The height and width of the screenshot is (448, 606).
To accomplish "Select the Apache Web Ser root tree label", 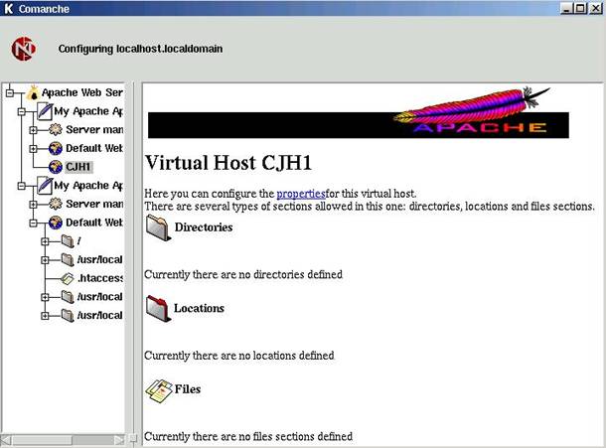I will pos(82,92).
